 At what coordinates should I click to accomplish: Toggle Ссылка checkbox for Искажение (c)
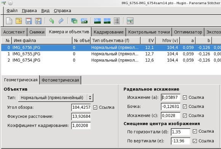click(x=185, y=116)
